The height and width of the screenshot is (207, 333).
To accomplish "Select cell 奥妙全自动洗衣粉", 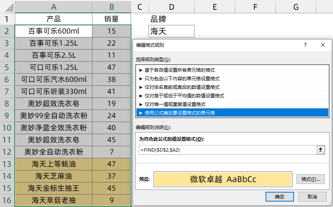I will [x=53, y=152].
